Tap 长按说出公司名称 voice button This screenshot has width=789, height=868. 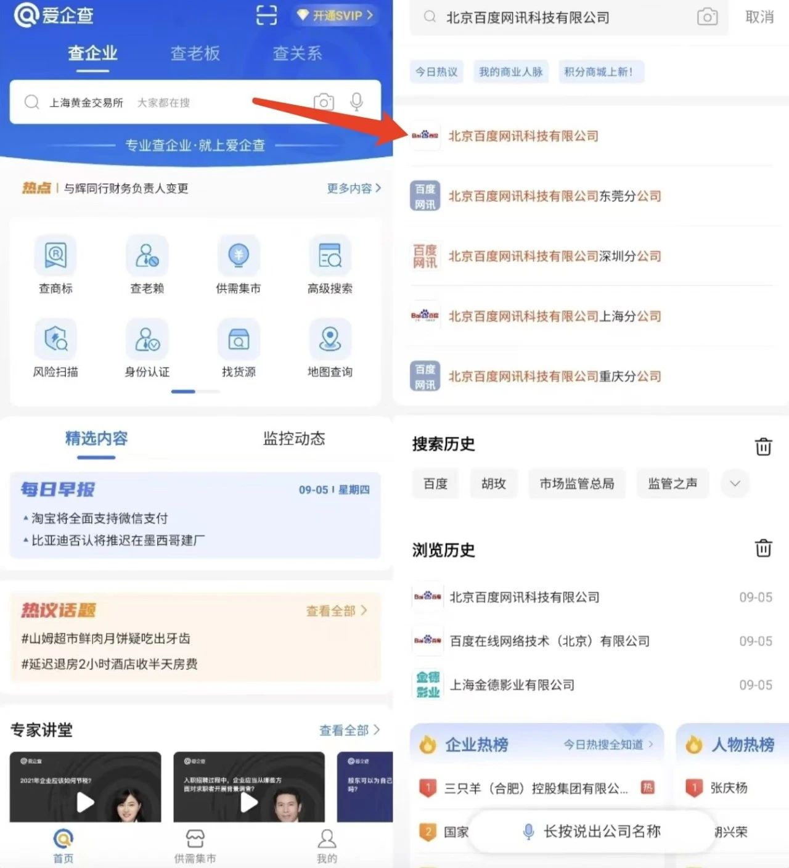pos(592,832)
